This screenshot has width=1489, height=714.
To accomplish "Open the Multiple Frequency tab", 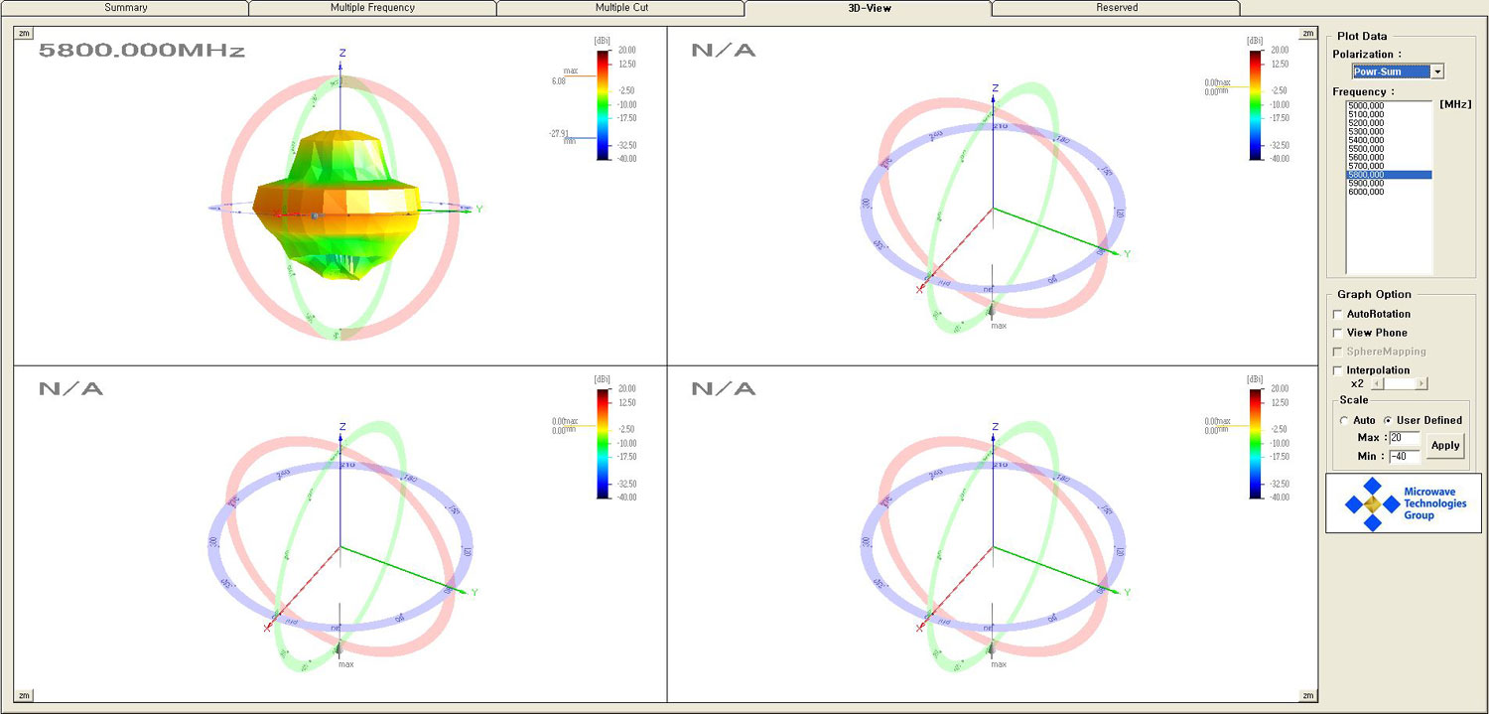I will (372, 8).
